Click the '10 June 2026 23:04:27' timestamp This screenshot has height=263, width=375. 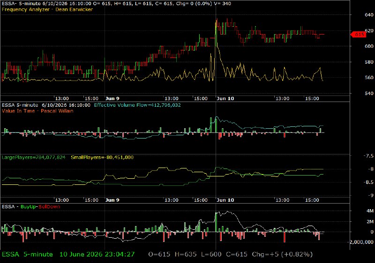[x=97, y=255]
